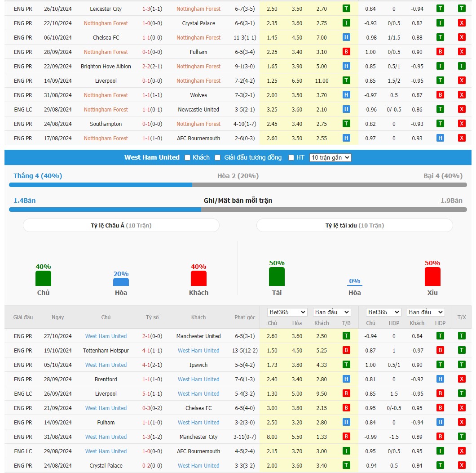Click the blue H badge after odds in Wolves row
This screenshot has height=473, width=476.
click(346, 95)
